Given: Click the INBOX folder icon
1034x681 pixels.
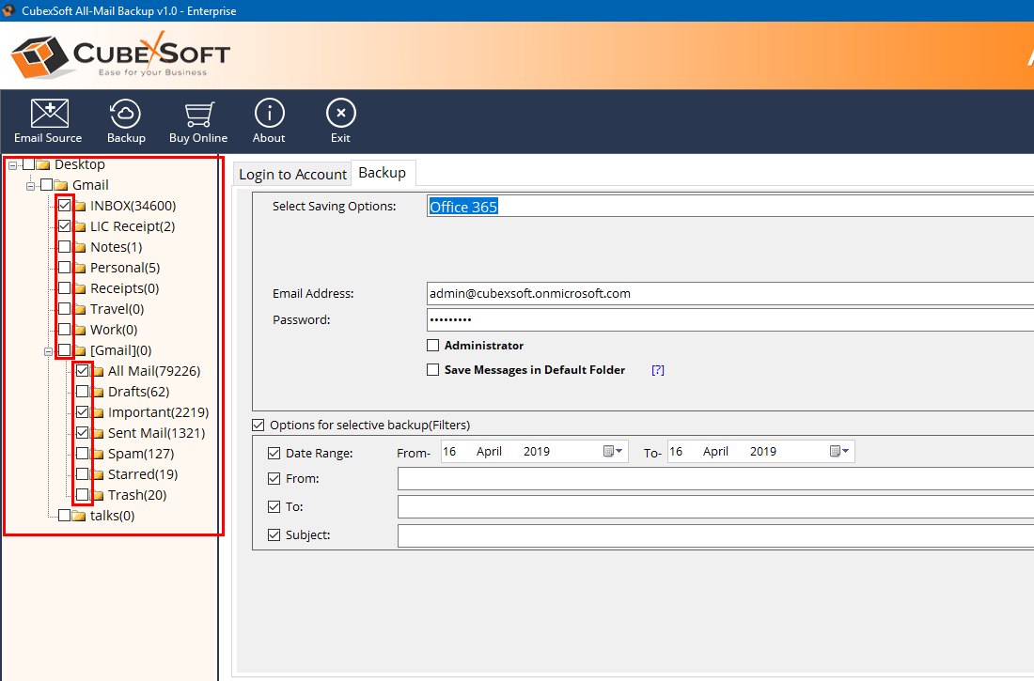Looking at the screenshot, I should point(80,206).
